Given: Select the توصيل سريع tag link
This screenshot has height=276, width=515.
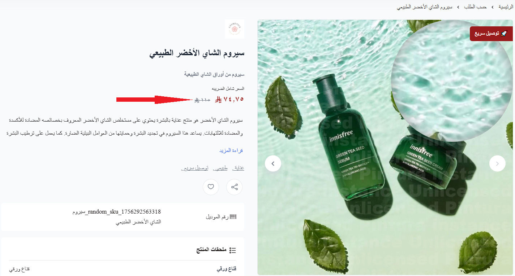Looking at the screenshot, I should pos(195,168).
